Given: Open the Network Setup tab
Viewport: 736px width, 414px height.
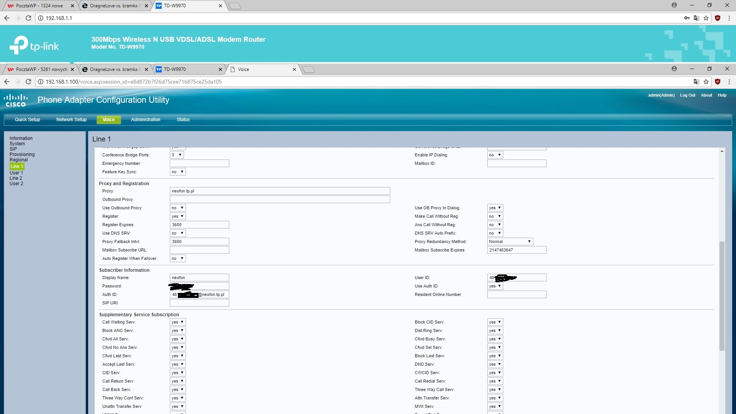Looking at the screenshot, I should point(71,120).
